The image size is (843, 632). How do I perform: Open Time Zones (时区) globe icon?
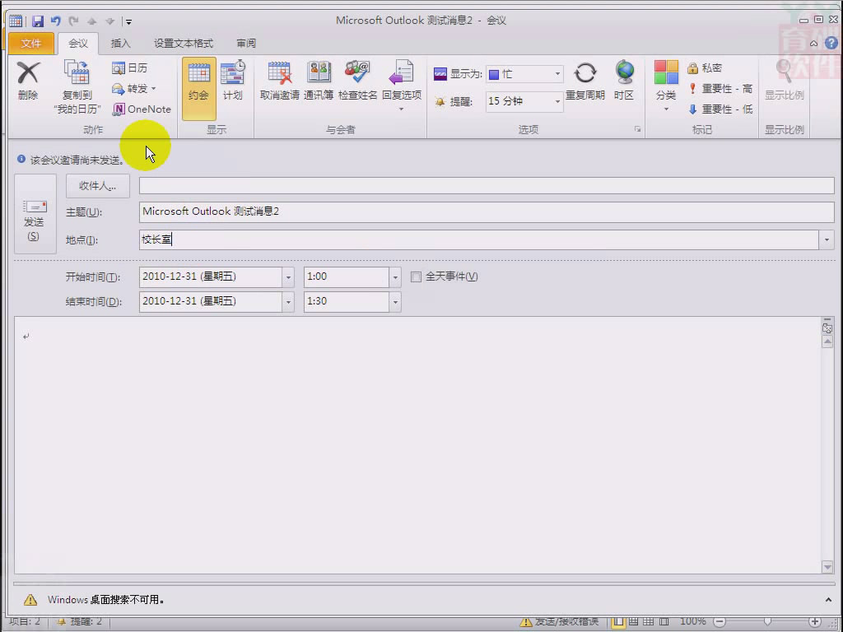[x=625, y=72]
